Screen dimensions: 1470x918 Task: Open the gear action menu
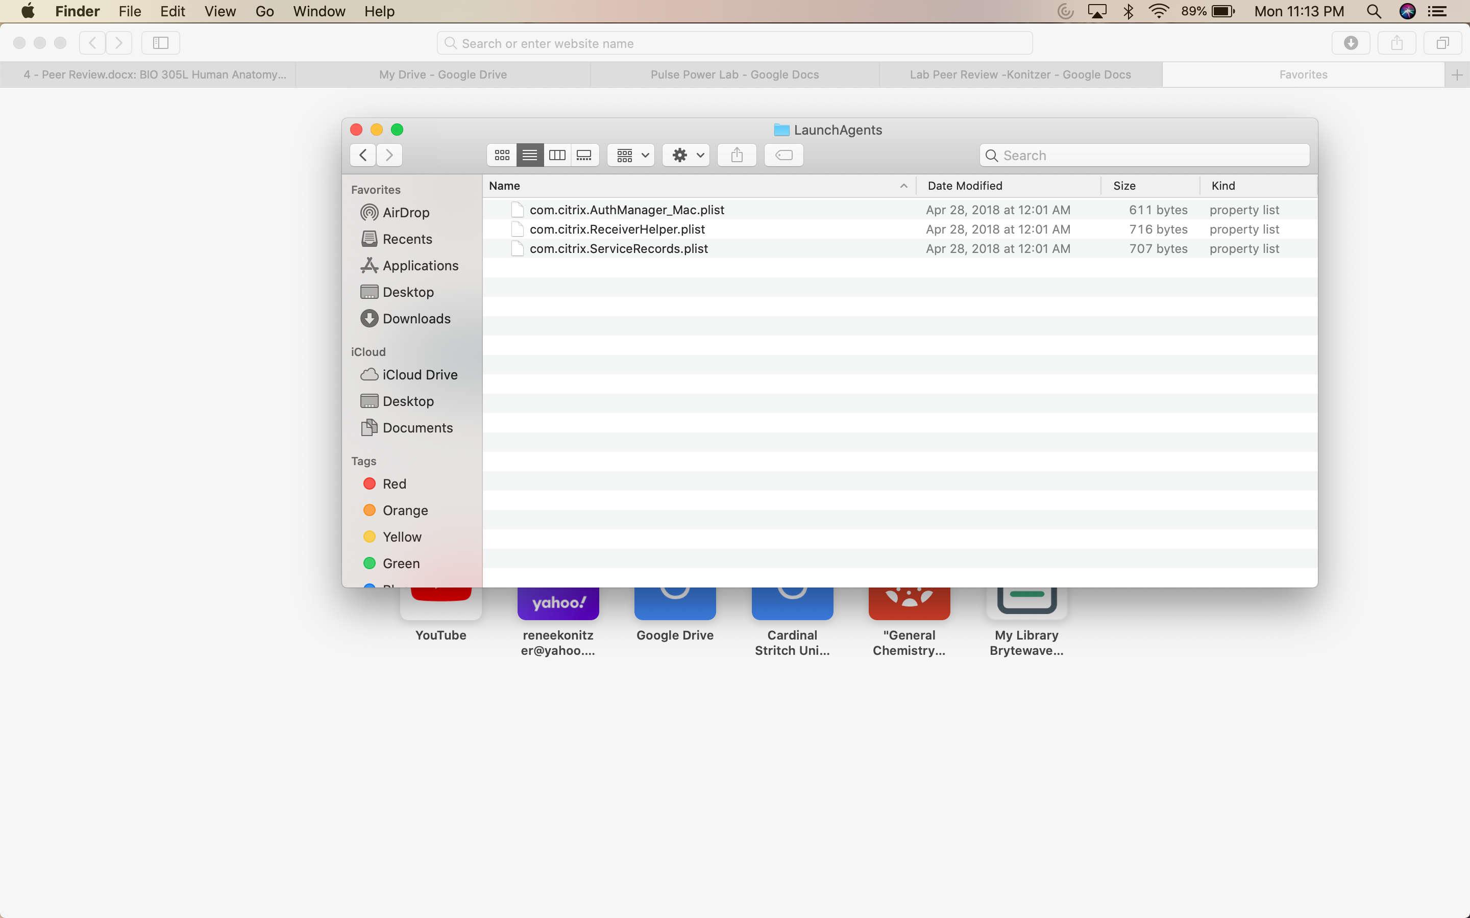687,156
